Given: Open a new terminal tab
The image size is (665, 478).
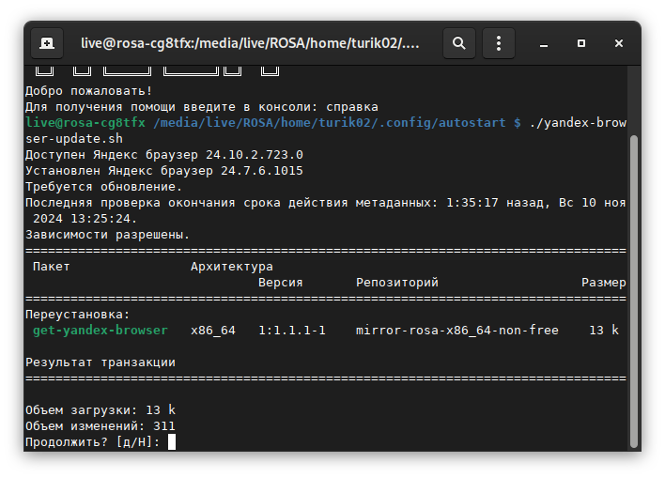Looking at the screenshot, I should pos(47,42).
